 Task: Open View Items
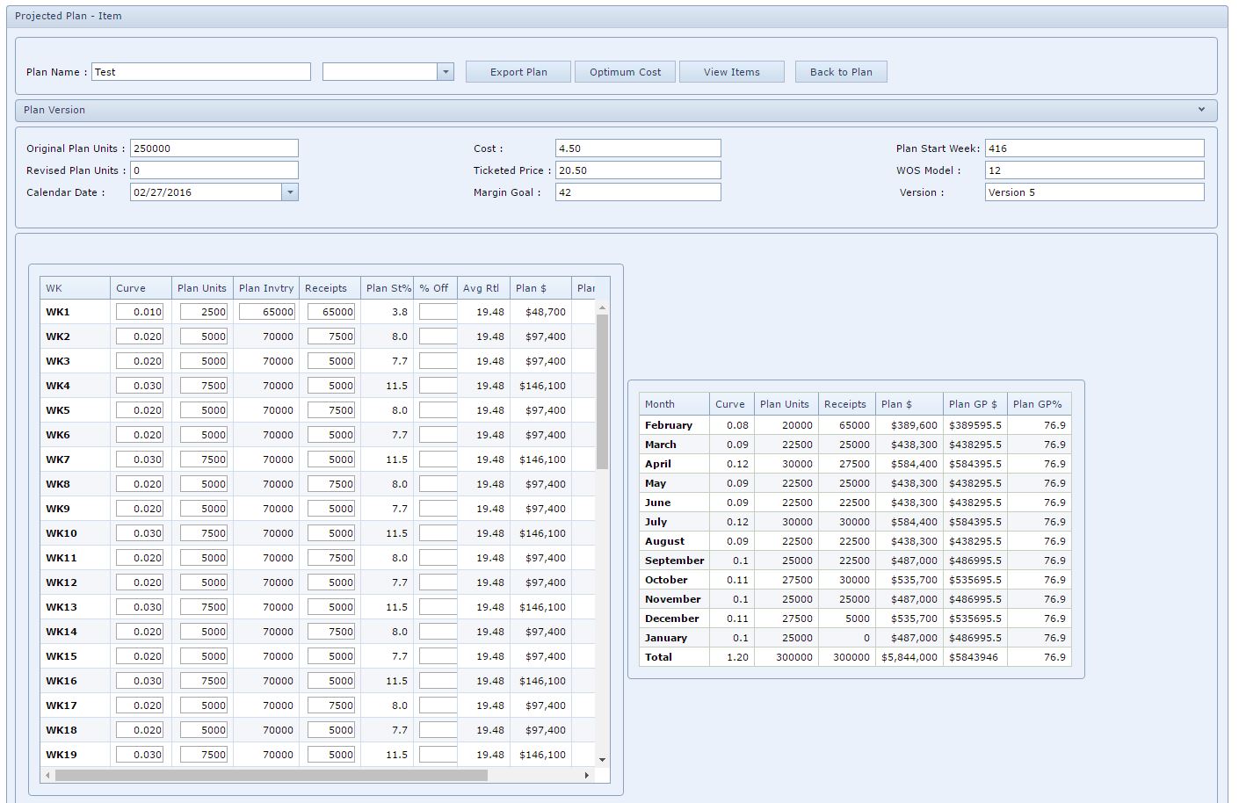pos(731,72)
